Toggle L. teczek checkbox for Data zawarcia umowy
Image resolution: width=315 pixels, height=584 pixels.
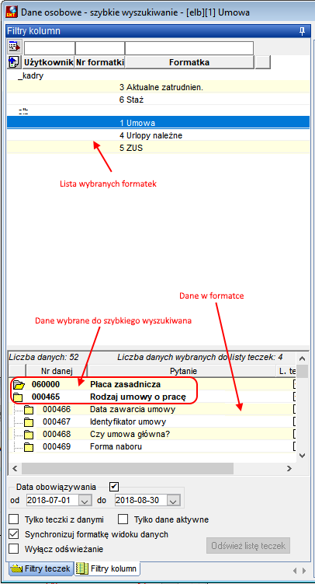[295, 409]
